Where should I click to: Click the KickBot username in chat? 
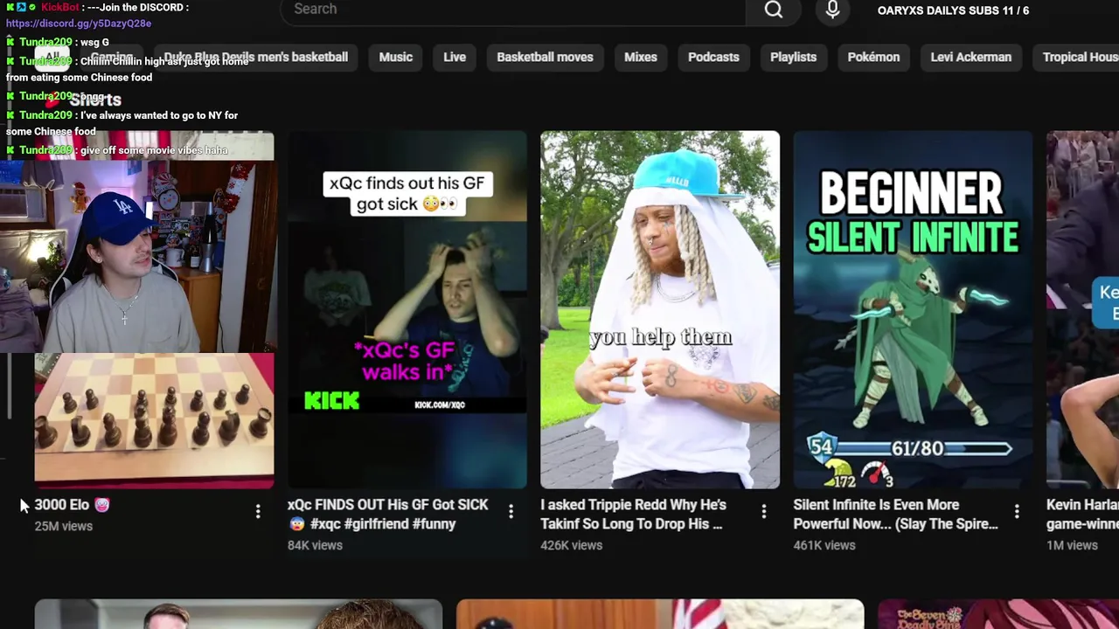[x=60, y=7]
